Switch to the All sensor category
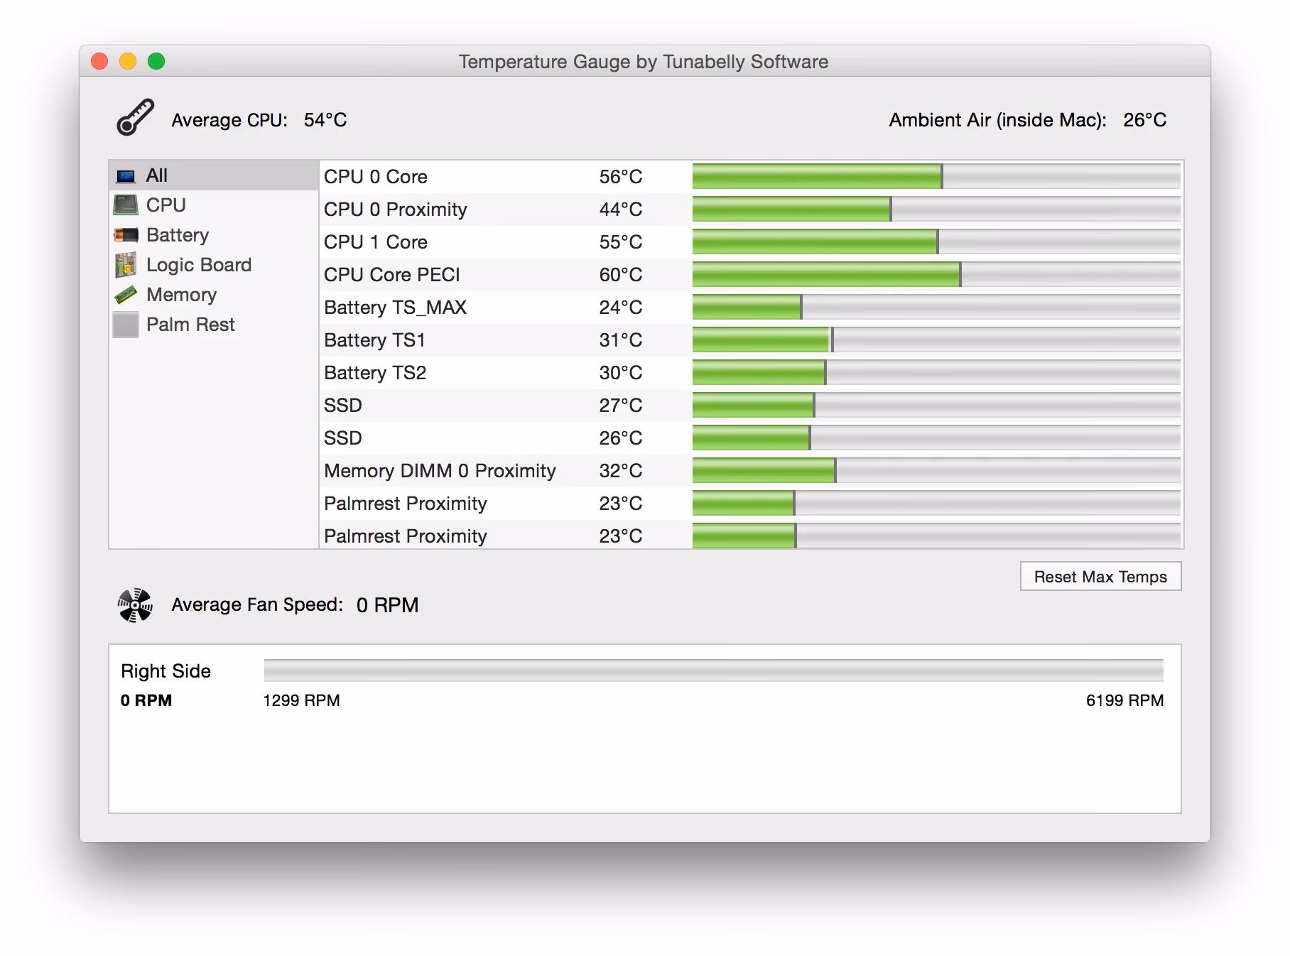The width and height of the screenshot is (1290, 956). click(x=158, y=175)
